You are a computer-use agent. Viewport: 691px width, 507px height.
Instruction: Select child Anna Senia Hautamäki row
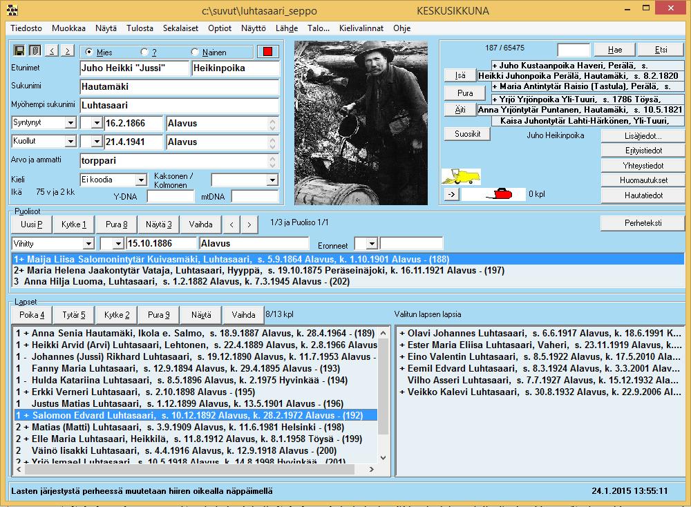196,334
